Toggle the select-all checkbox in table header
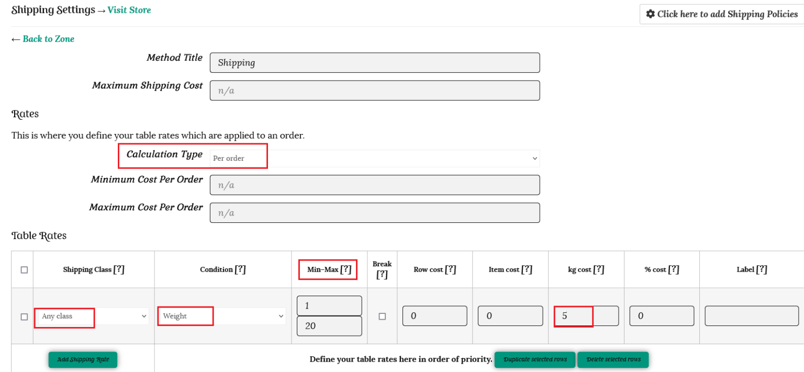Image resolution: width=804 pixels, height=372 pixels. coord(24,270)
